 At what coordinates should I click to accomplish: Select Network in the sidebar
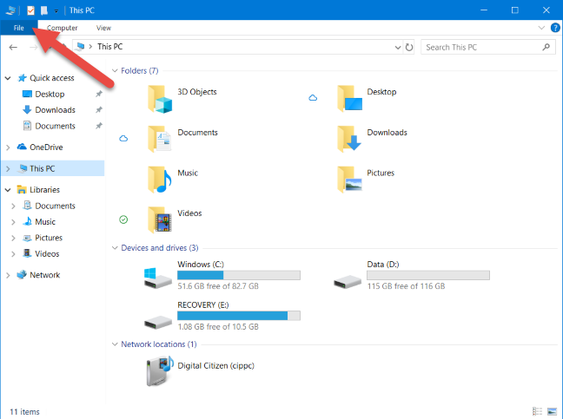pyautogui.click(x=44, y=275)
